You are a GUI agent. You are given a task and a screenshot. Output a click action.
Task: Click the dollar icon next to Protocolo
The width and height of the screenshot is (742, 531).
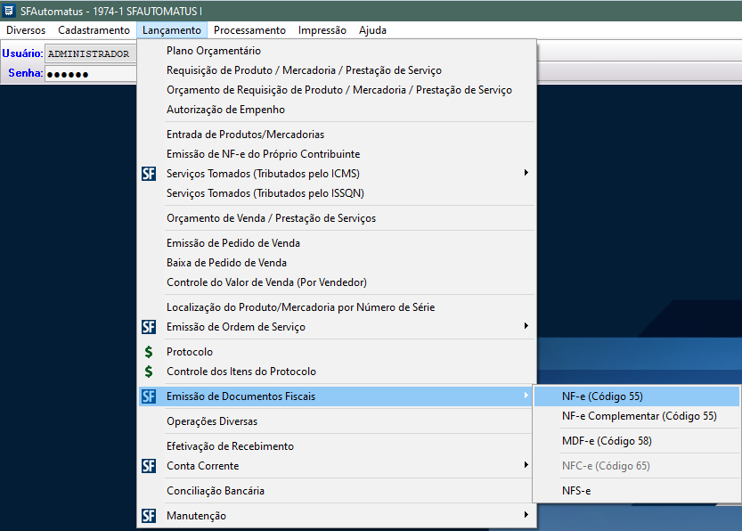(x=149, y=352)
